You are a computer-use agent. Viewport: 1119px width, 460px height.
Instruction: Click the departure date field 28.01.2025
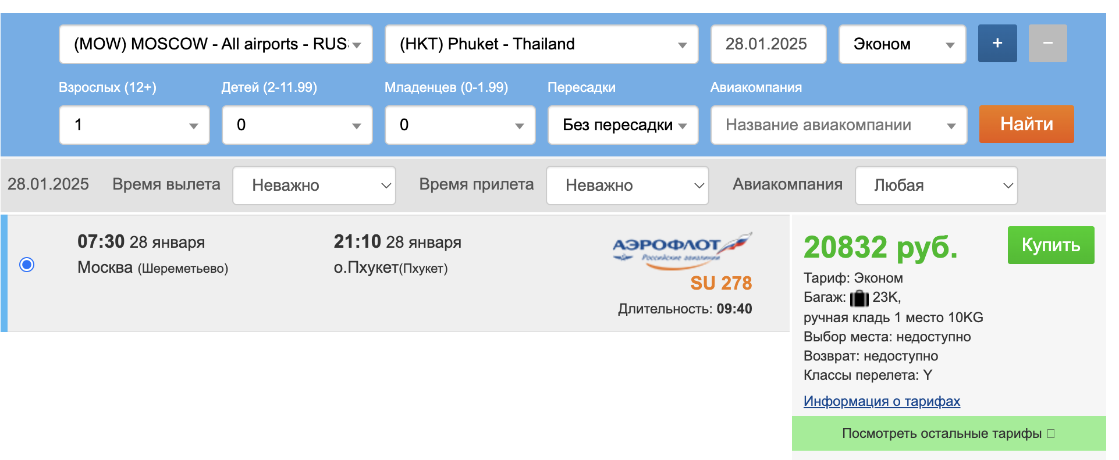tap(768, 44)
